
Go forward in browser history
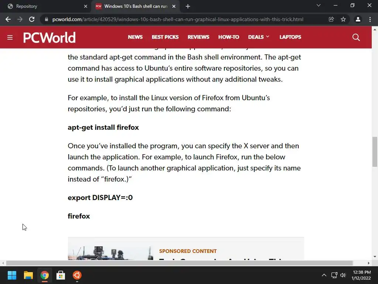[x=20, y=19]
